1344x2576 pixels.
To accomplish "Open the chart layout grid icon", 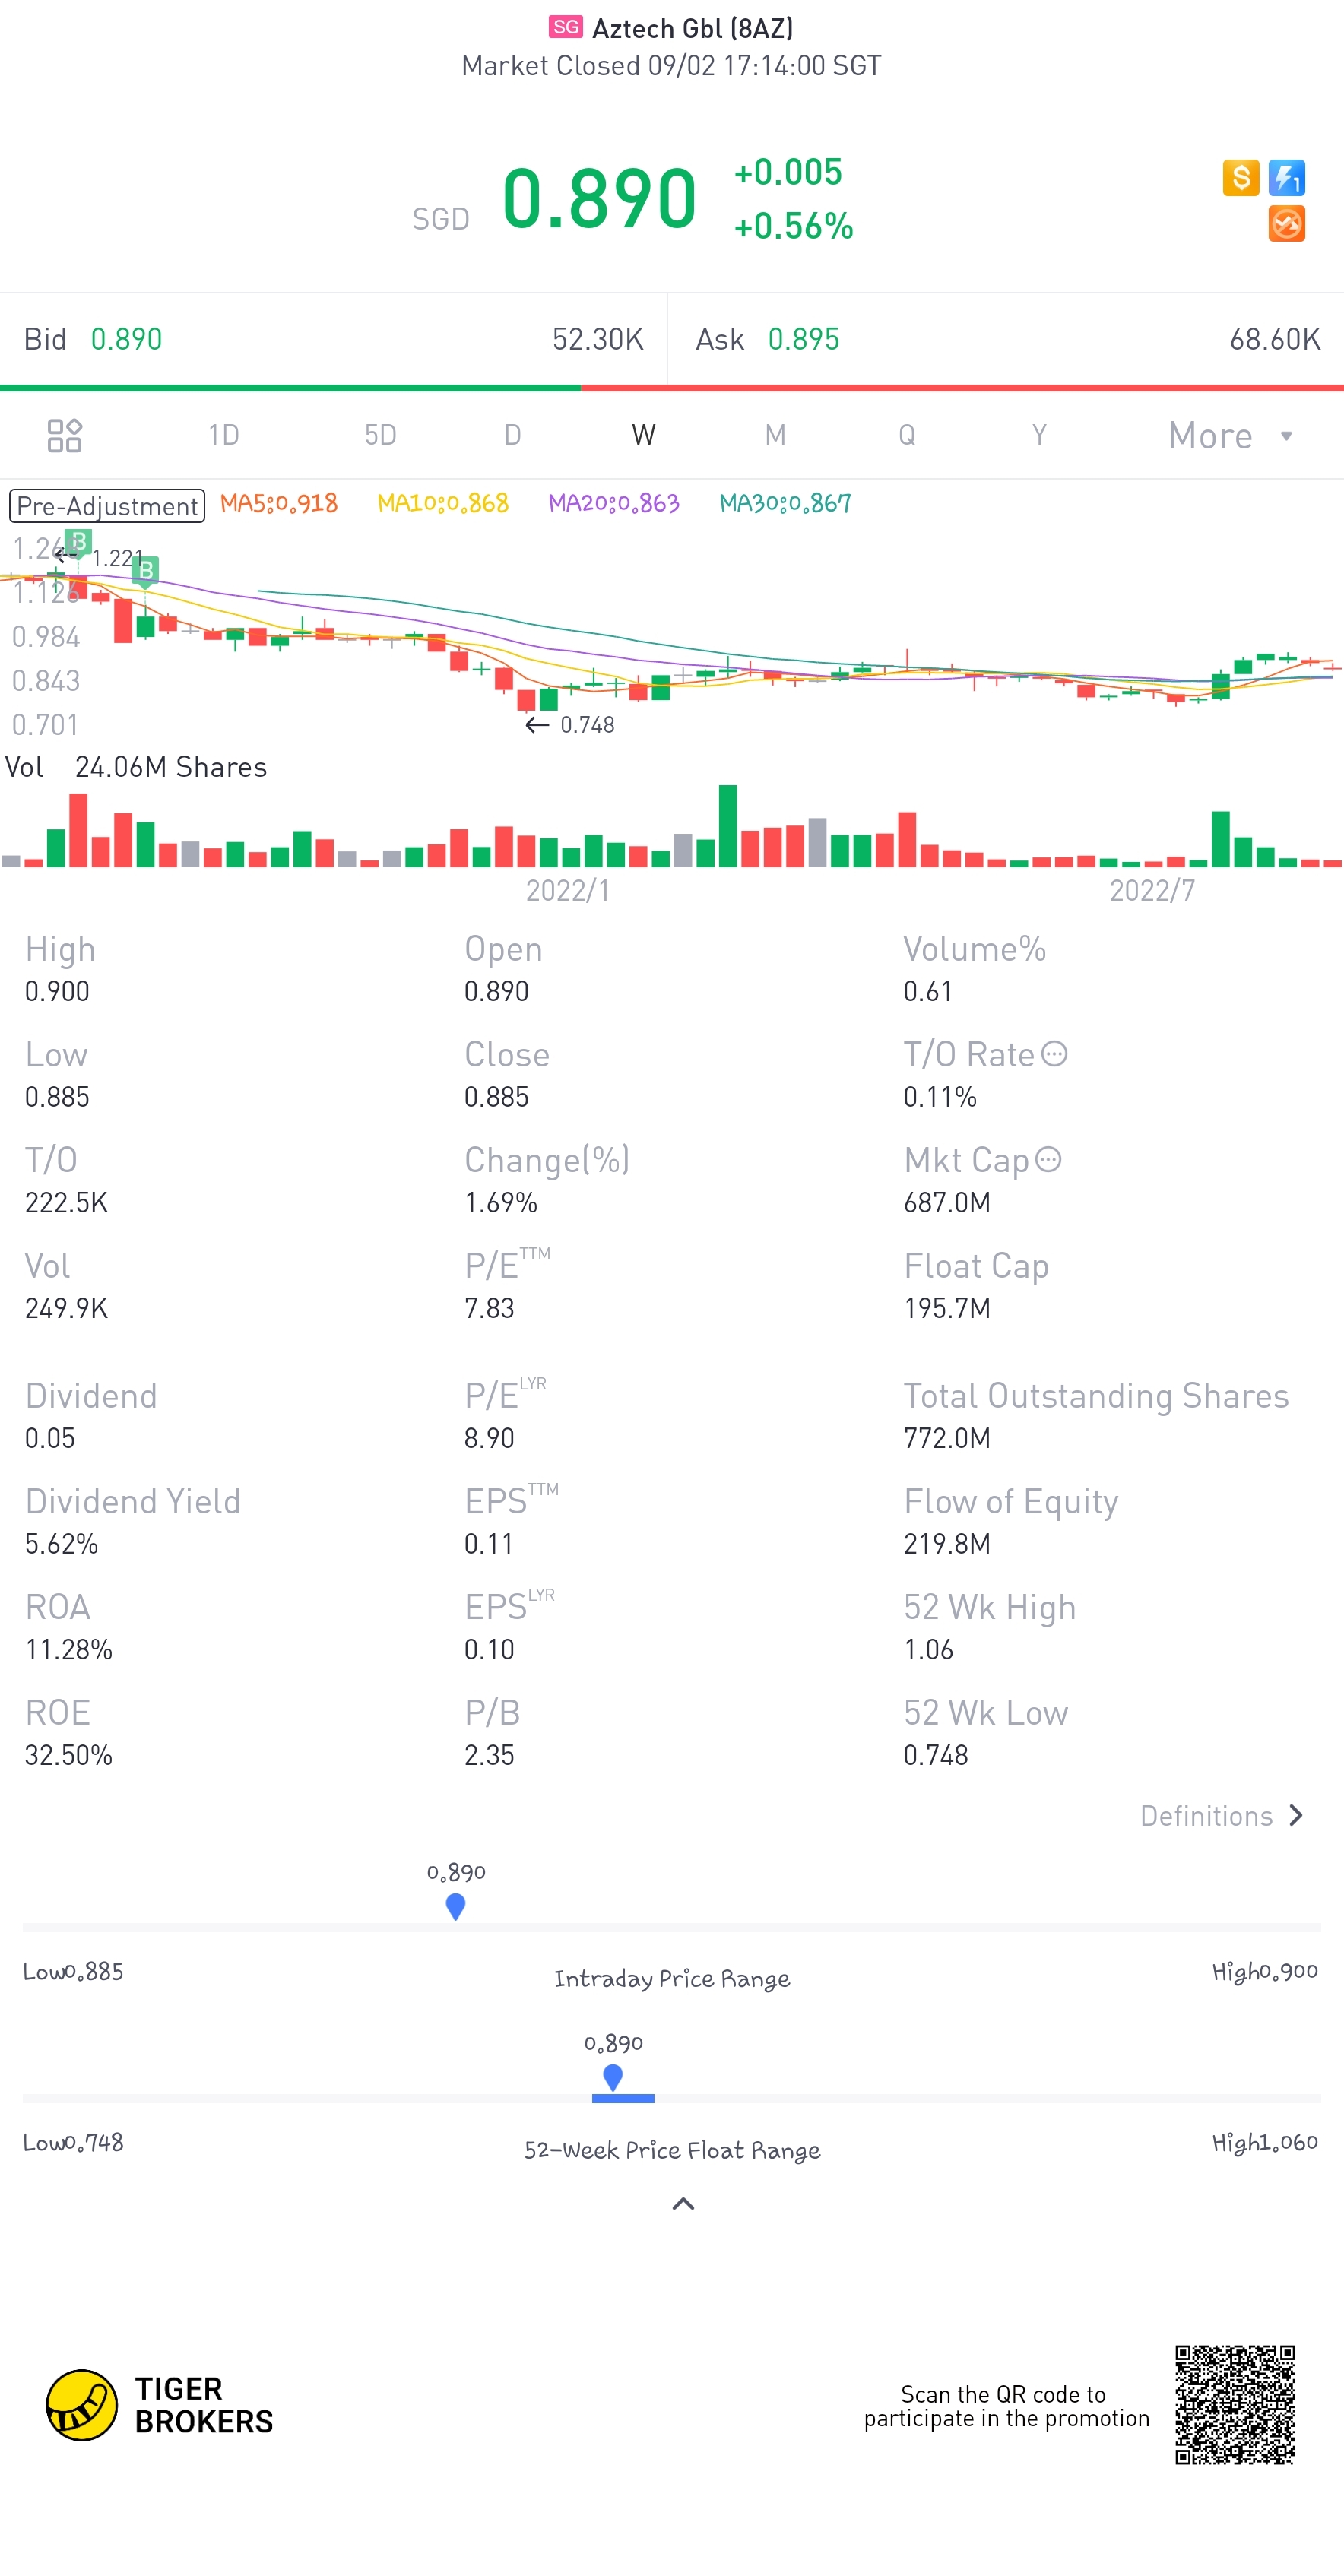I will coord(65,435).
